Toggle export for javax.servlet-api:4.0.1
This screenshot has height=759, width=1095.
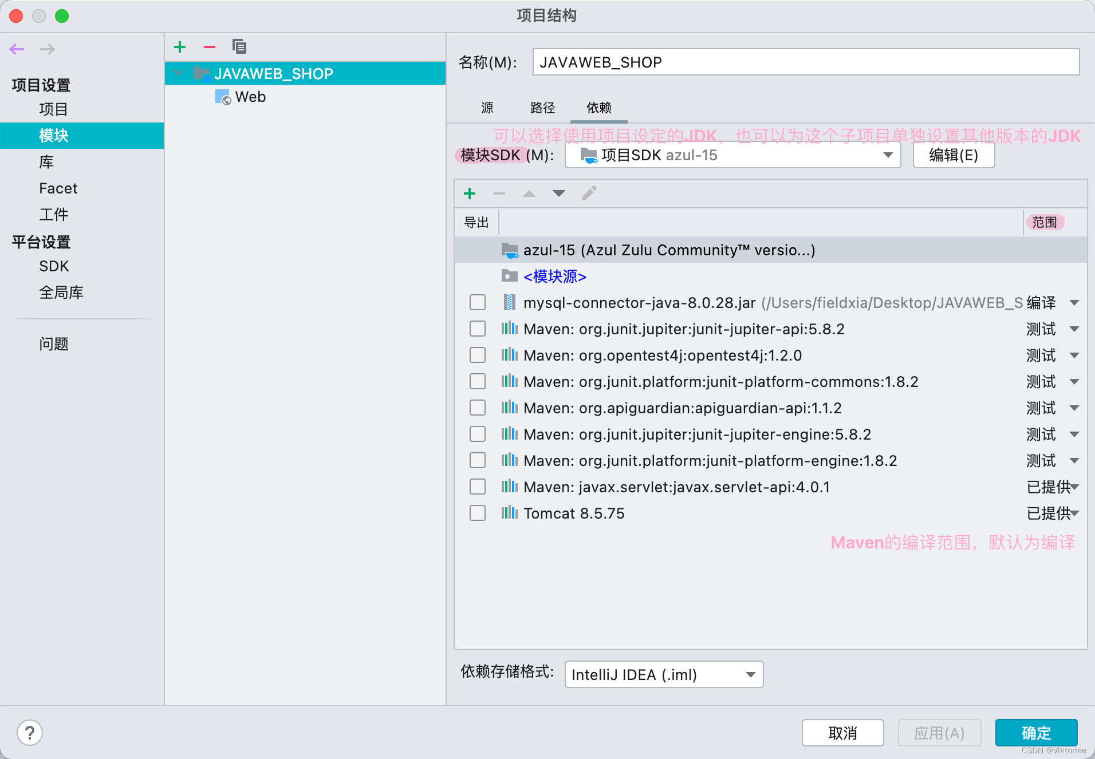click(478, 487)
